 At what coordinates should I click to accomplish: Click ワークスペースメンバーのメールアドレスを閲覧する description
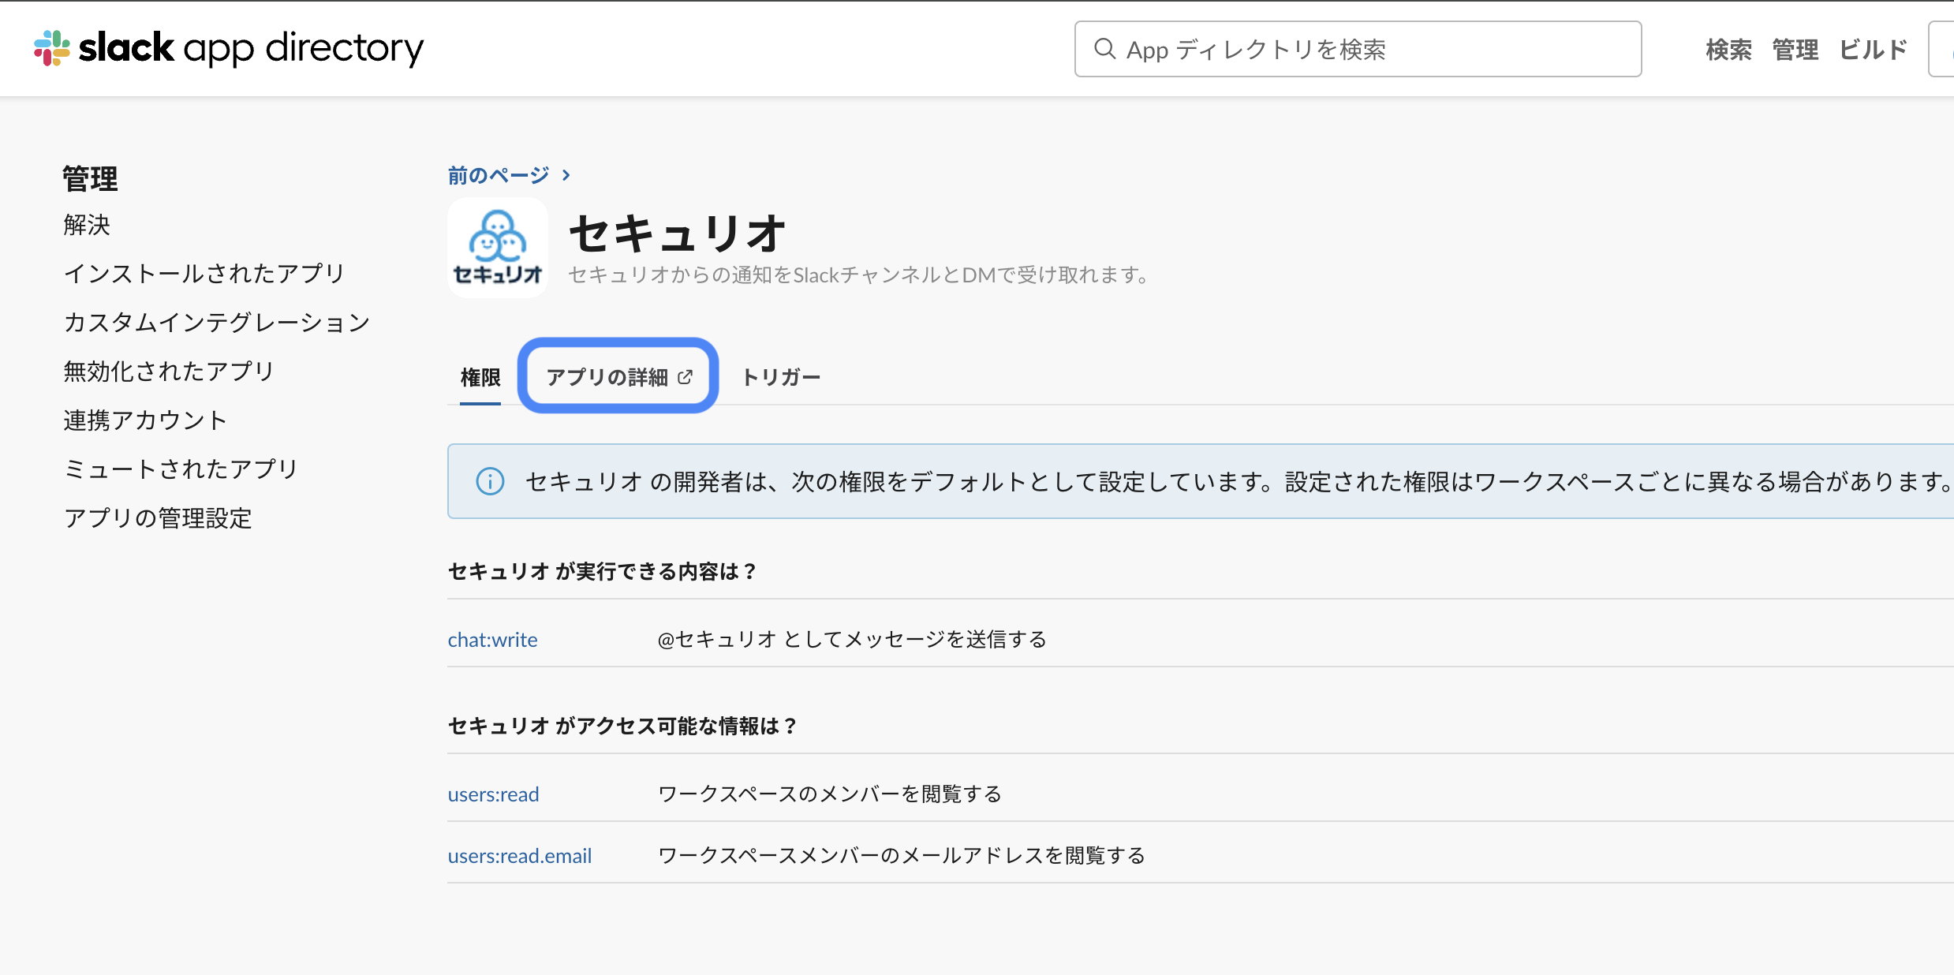pos(902,855)
